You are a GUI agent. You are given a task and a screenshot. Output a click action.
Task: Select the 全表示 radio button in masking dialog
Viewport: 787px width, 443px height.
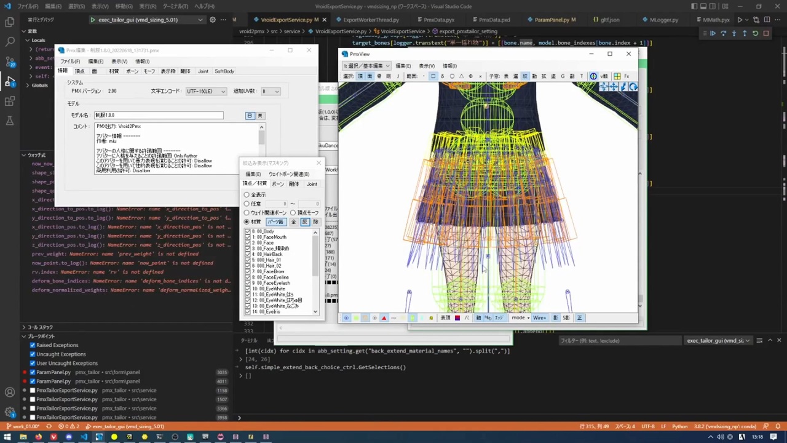[x=247, y=194]
